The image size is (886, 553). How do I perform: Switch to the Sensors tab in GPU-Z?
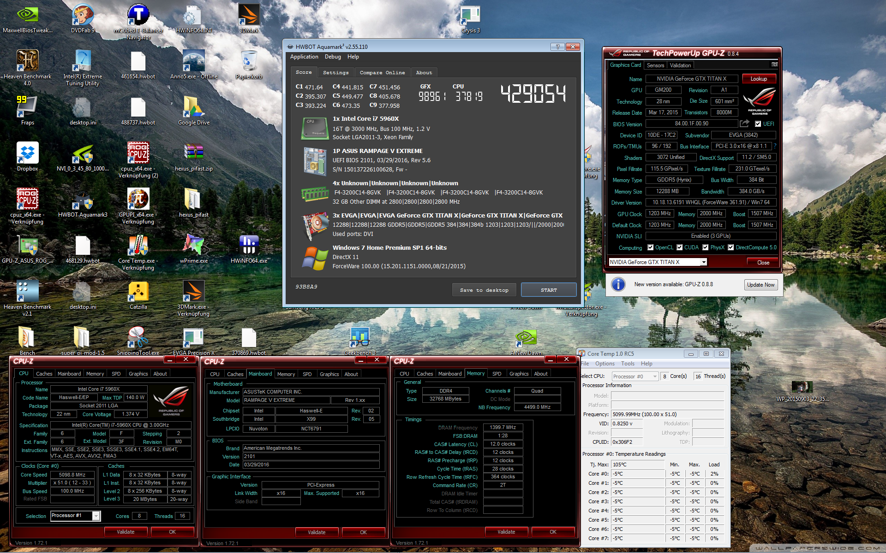tap(655, 65)
